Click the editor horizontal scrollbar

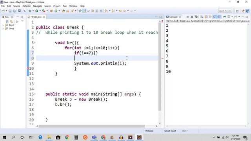(x=92, y=126)
